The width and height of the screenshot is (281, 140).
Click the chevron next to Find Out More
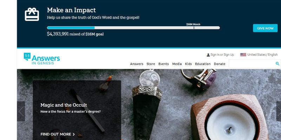tap(74, 134)
